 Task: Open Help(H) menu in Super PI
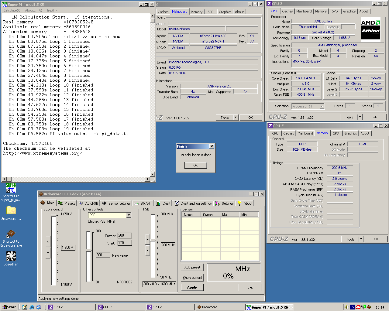pyautogui.click(x=51, y=10)
